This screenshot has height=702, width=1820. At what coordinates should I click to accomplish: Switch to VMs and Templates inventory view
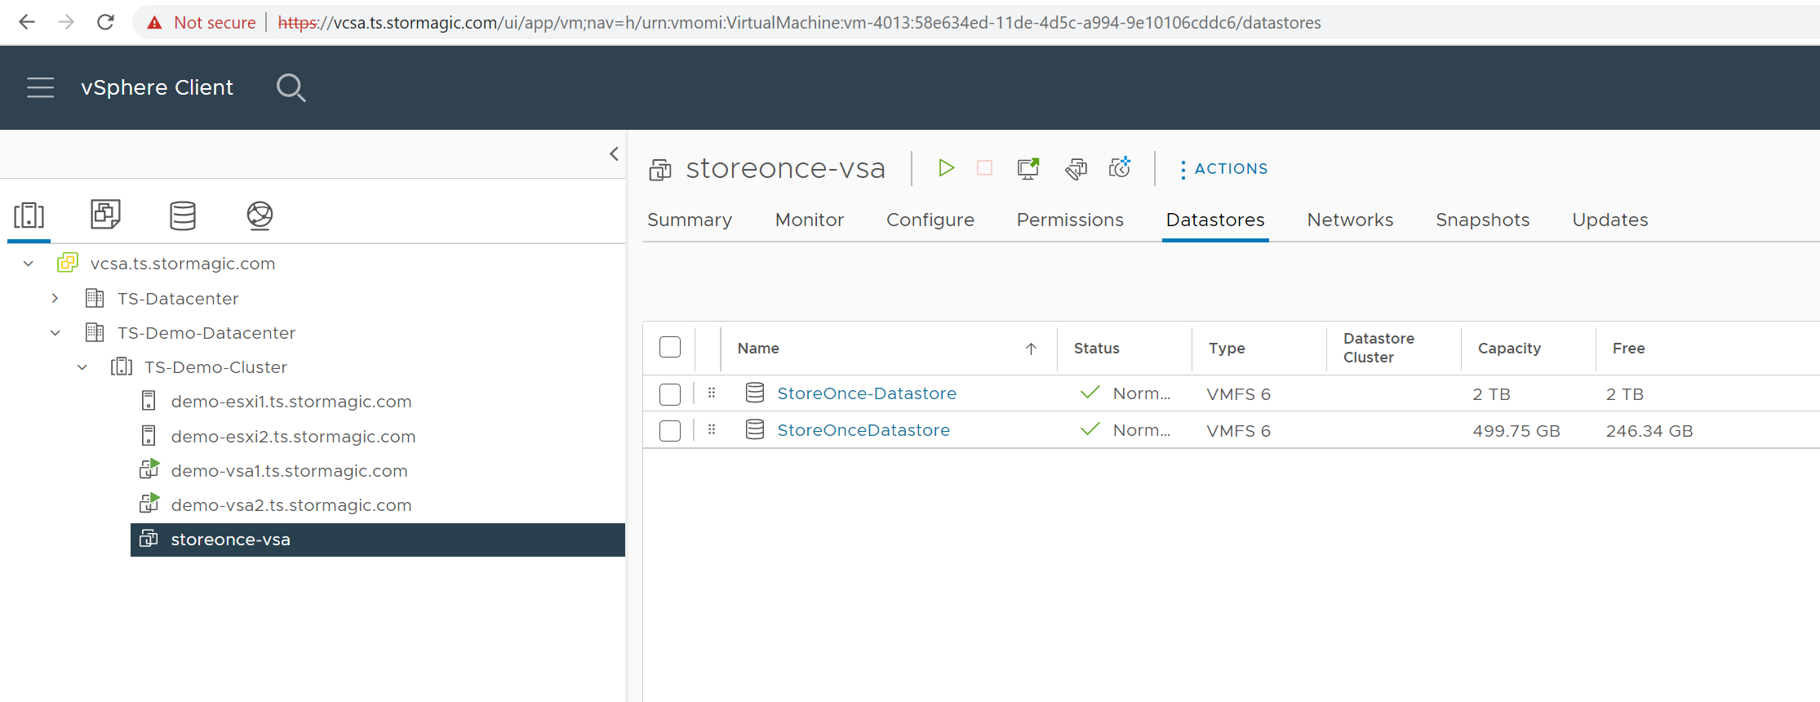pos(105,215)
